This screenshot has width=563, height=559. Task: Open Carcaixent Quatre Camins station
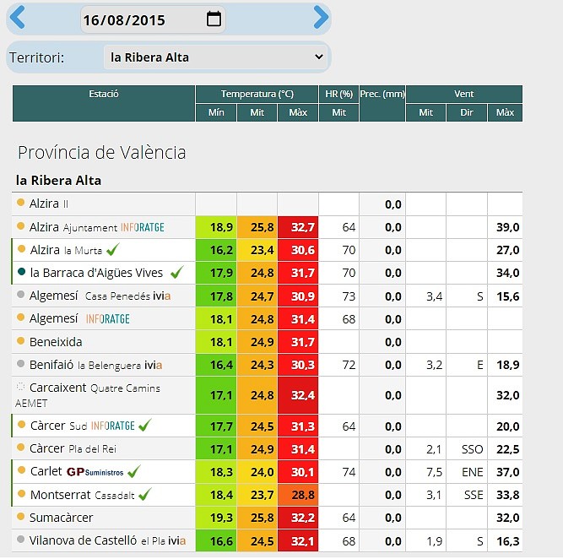(x=95, y=388)
